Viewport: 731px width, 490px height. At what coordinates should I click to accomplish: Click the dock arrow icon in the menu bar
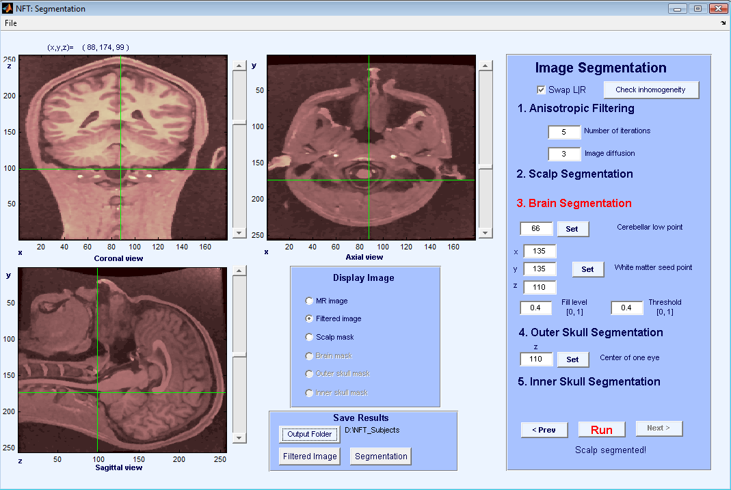(723, 23)
